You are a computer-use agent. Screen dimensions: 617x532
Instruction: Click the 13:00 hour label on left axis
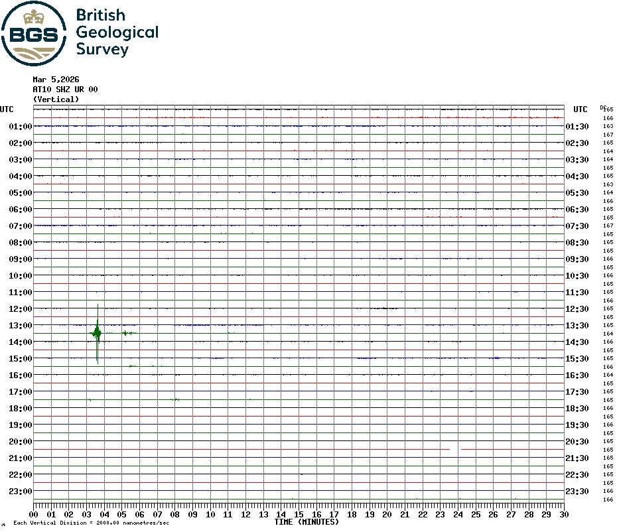point(21,326)
